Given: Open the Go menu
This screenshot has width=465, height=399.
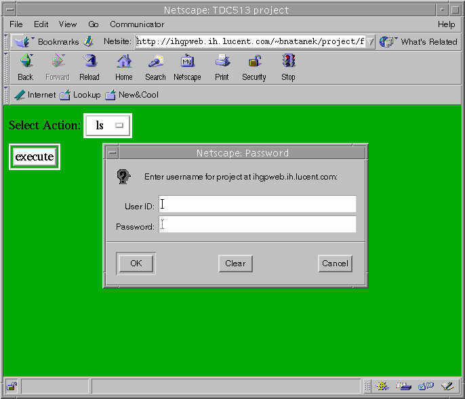Looking at the screenshot, I should click(94, 24).
